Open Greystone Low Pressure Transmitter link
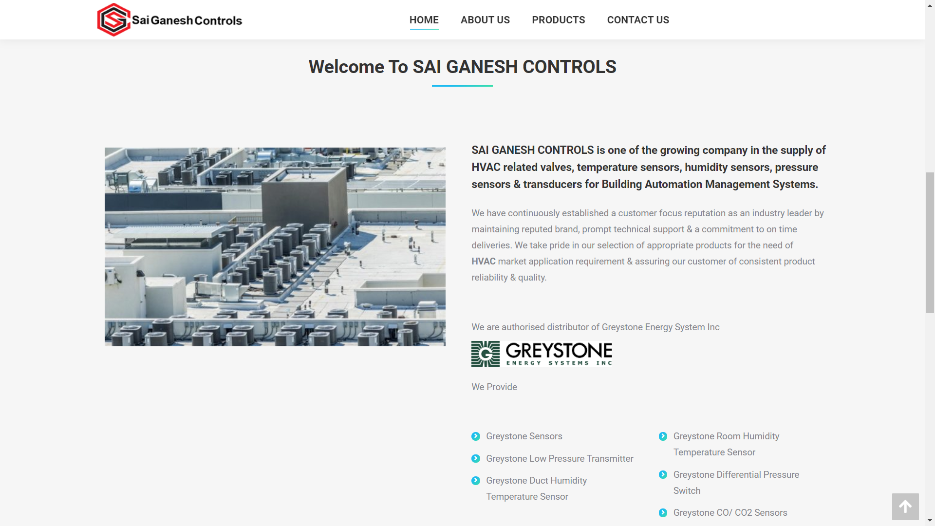 pyautogui.click(x=560, y=459)
